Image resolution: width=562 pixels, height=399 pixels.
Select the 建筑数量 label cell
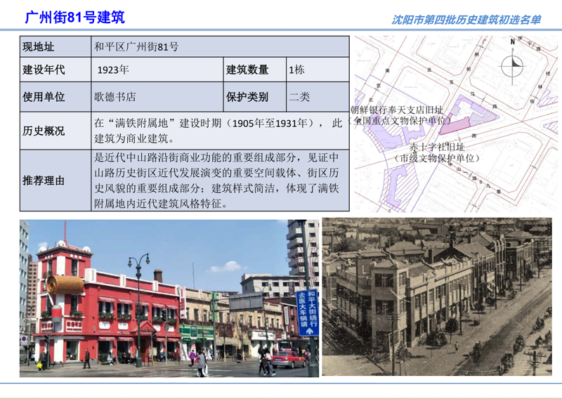[254, 70]
